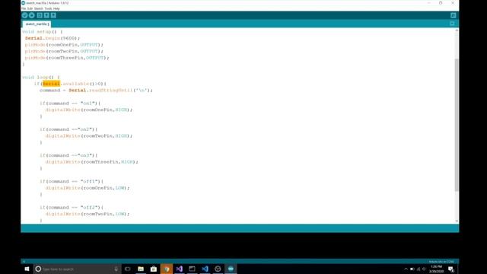Click the digitalWrite(roomOnePin,HIGH) line

click(89, 110)
